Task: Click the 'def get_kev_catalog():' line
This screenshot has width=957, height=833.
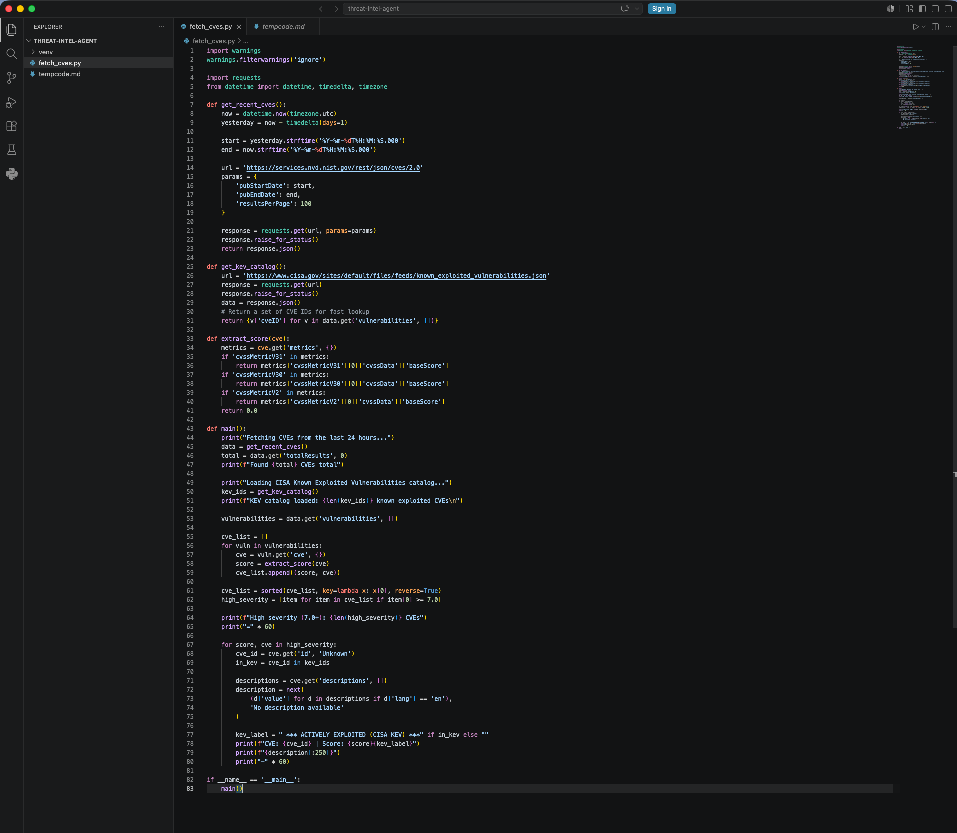Action: pos(246,267)
